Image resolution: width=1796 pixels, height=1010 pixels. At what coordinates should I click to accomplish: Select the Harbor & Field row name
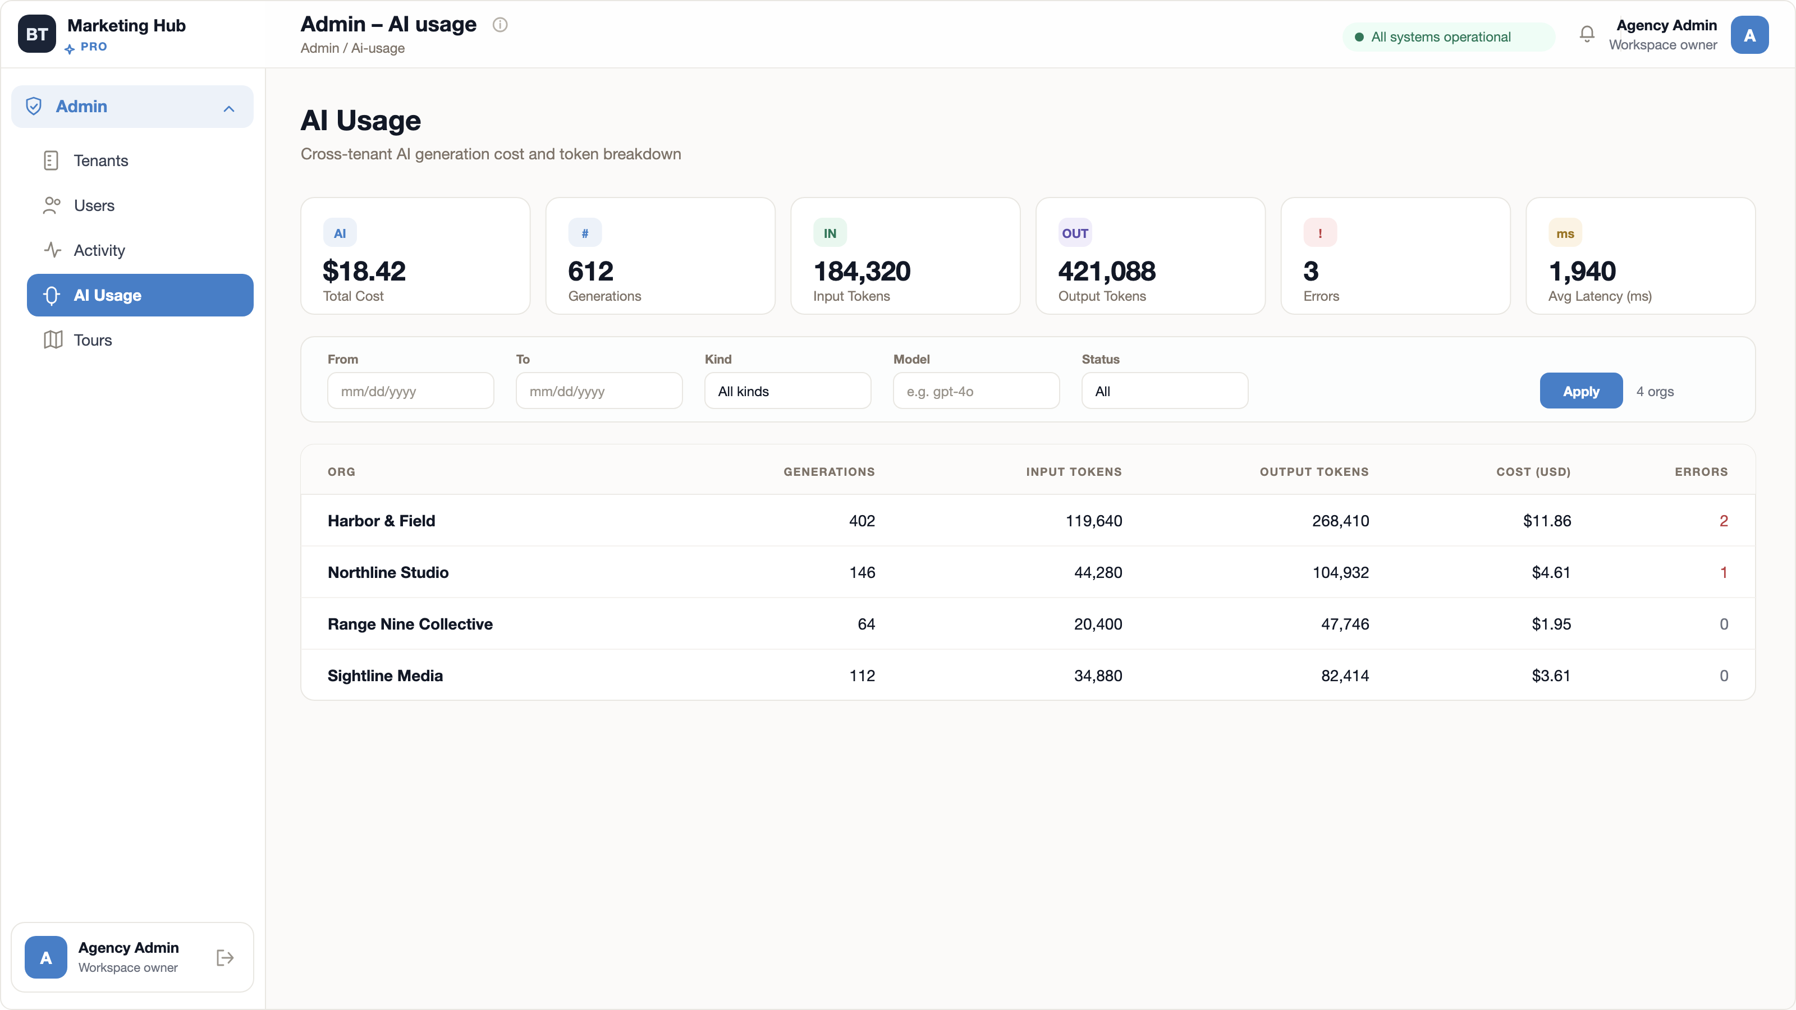(382, 521)
